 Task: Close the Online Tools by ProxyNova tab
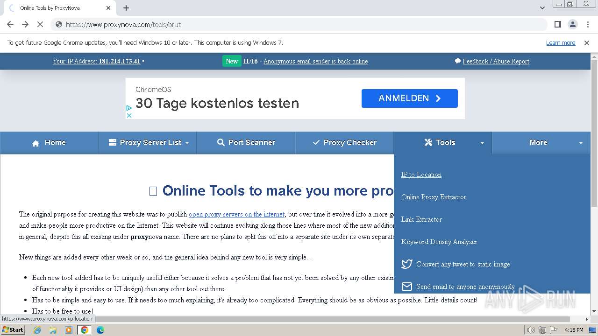pos(108,8)
